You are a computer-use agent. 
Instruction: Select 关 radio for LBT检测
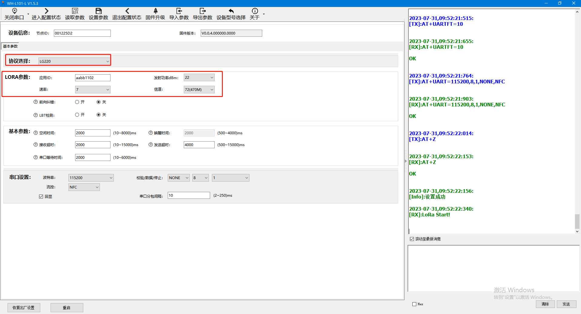98,115
